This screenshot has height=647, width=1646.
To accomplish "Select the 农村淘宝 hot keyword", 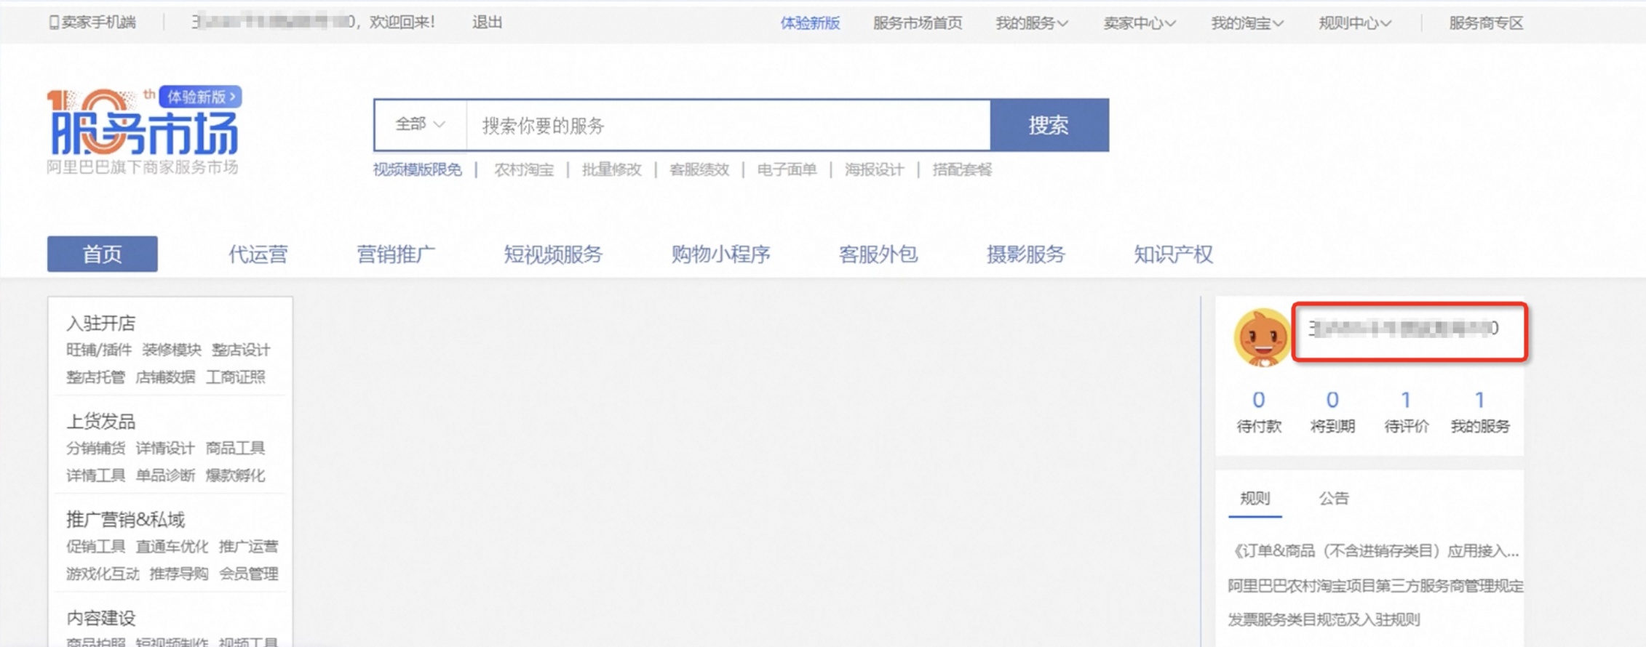I will pyautogui.click(x=524, y=169).
